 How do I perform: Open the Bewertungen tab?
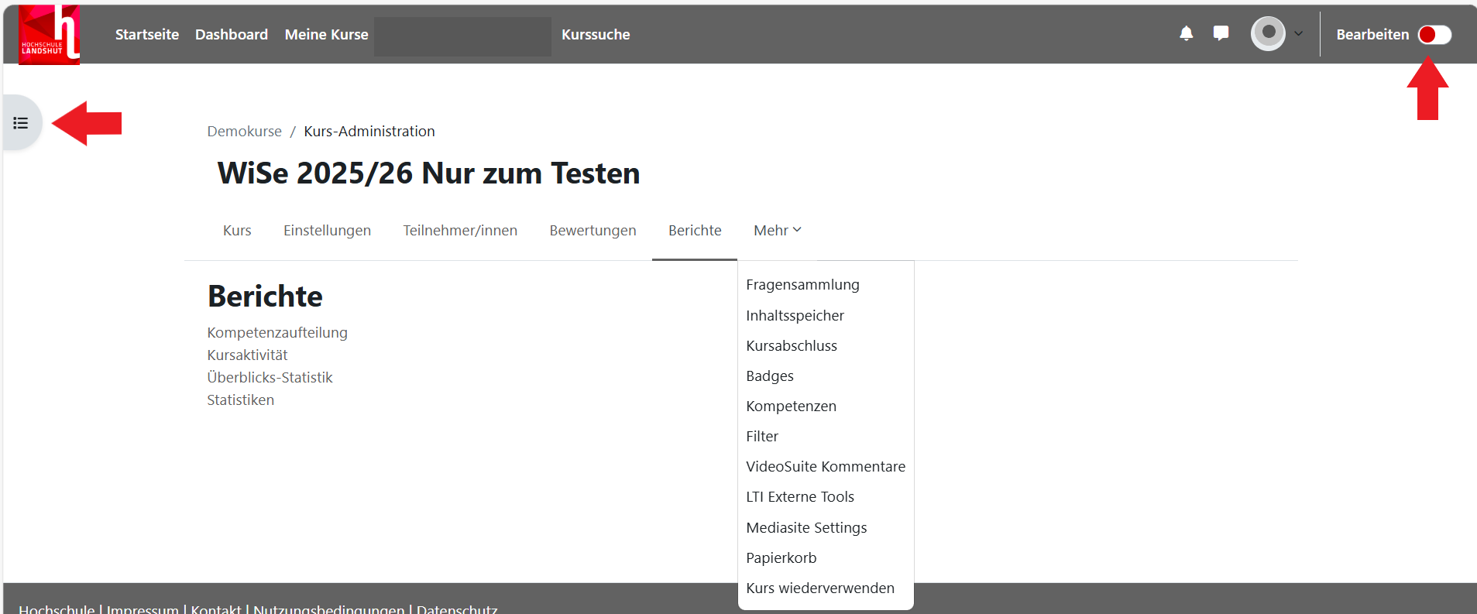click(x=593, y=230)
